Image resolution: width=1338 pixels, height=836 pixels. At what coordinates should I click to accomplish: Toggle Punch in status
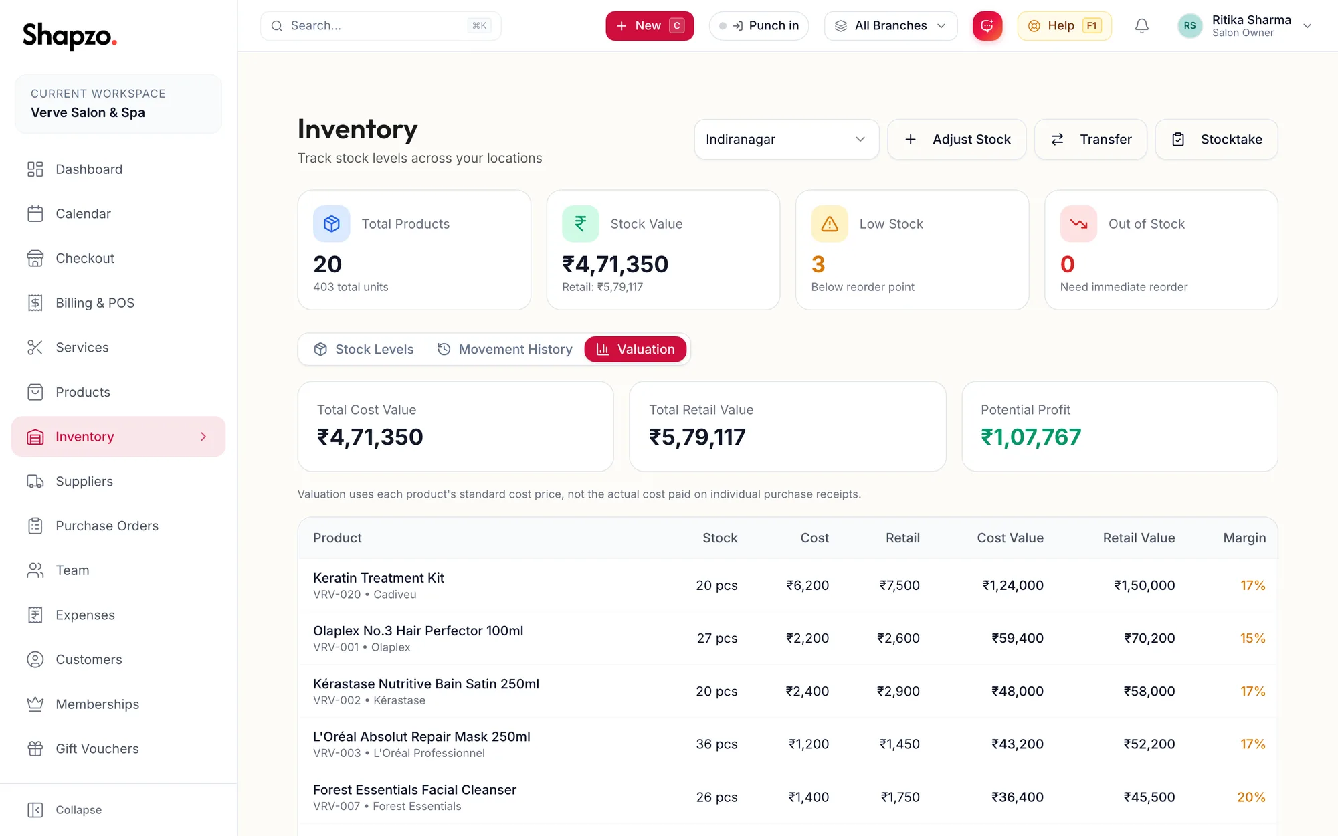(x=759, y=26)
